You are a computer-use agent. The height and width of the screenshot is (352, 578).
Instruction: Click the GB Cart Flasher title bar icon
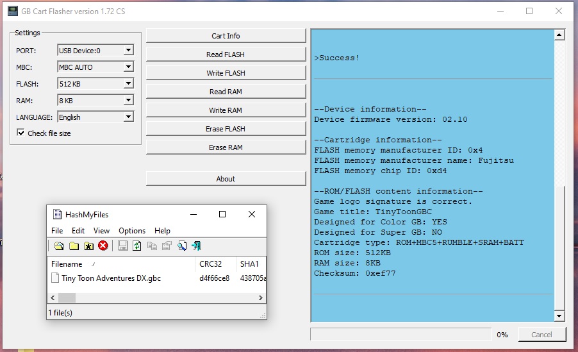[x=13, y=11]
